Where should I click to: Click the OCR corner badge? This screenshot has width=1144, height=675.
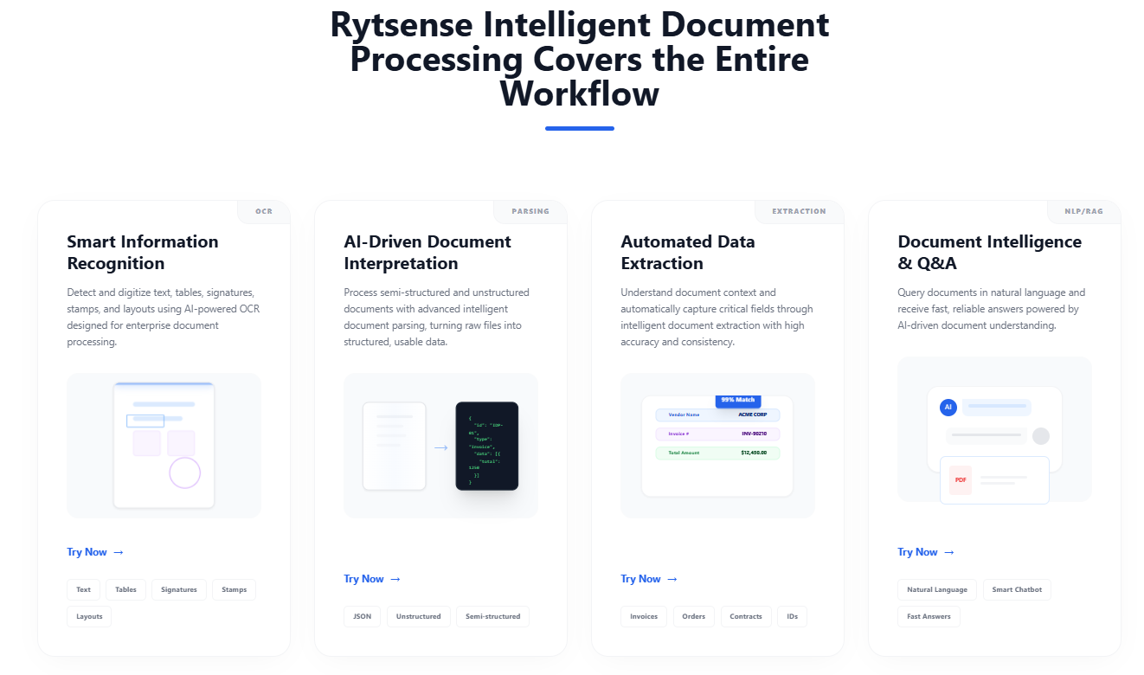pyautogui.click(x=263, y=211)
